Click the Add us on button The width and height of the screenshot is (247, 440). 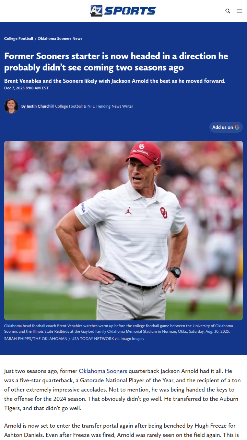coord(226,127)
